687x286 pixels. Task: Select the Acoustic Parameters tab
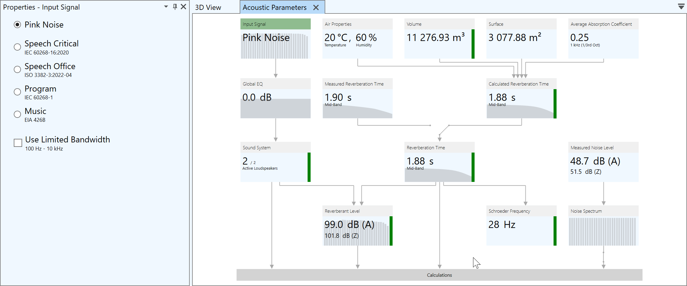click(x=274, y=8)
